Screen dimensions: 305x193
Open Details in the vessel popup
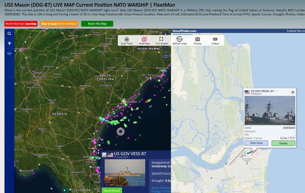(x=283, y=143)
